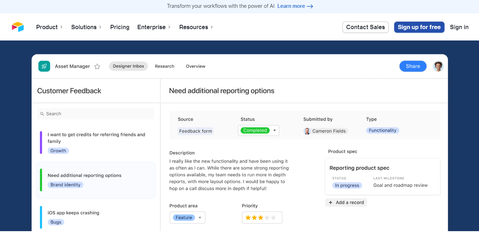Click the search magnifier icon
The image size is (479, 245).
[42, 114]
